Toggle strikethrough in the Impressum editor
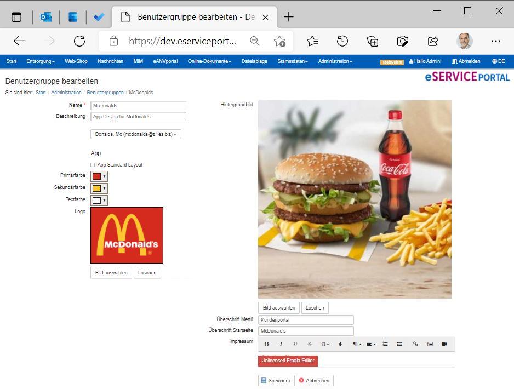 coord(310,344)
